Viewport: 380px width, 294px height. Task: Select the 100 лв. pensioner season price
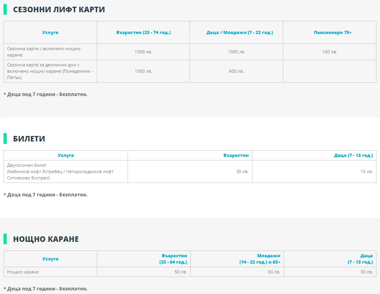pyautogui.click(x=329, y=52)
